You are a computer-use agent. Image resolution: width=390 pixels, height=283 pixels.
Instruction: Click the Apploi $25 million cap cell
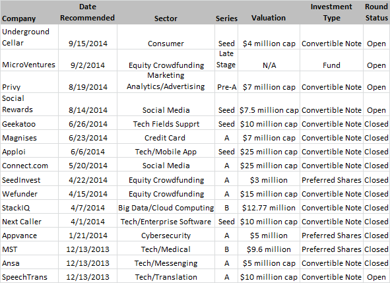(269, 152)
